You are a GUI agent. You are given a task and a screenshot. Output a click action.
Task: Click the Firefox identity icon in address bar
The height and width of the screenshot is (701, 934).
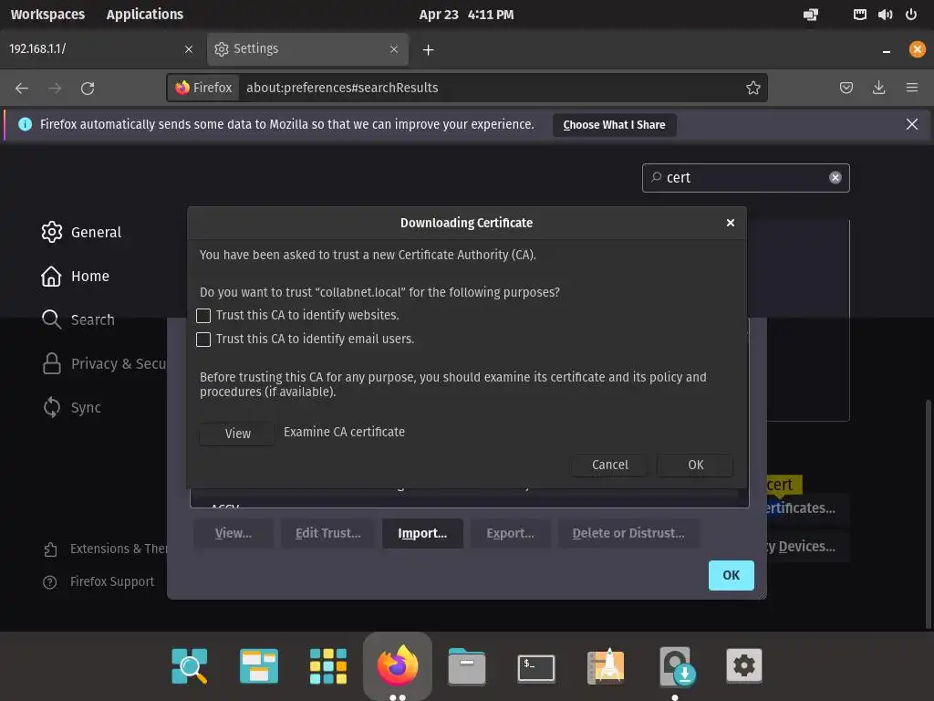tap(203, 88)
